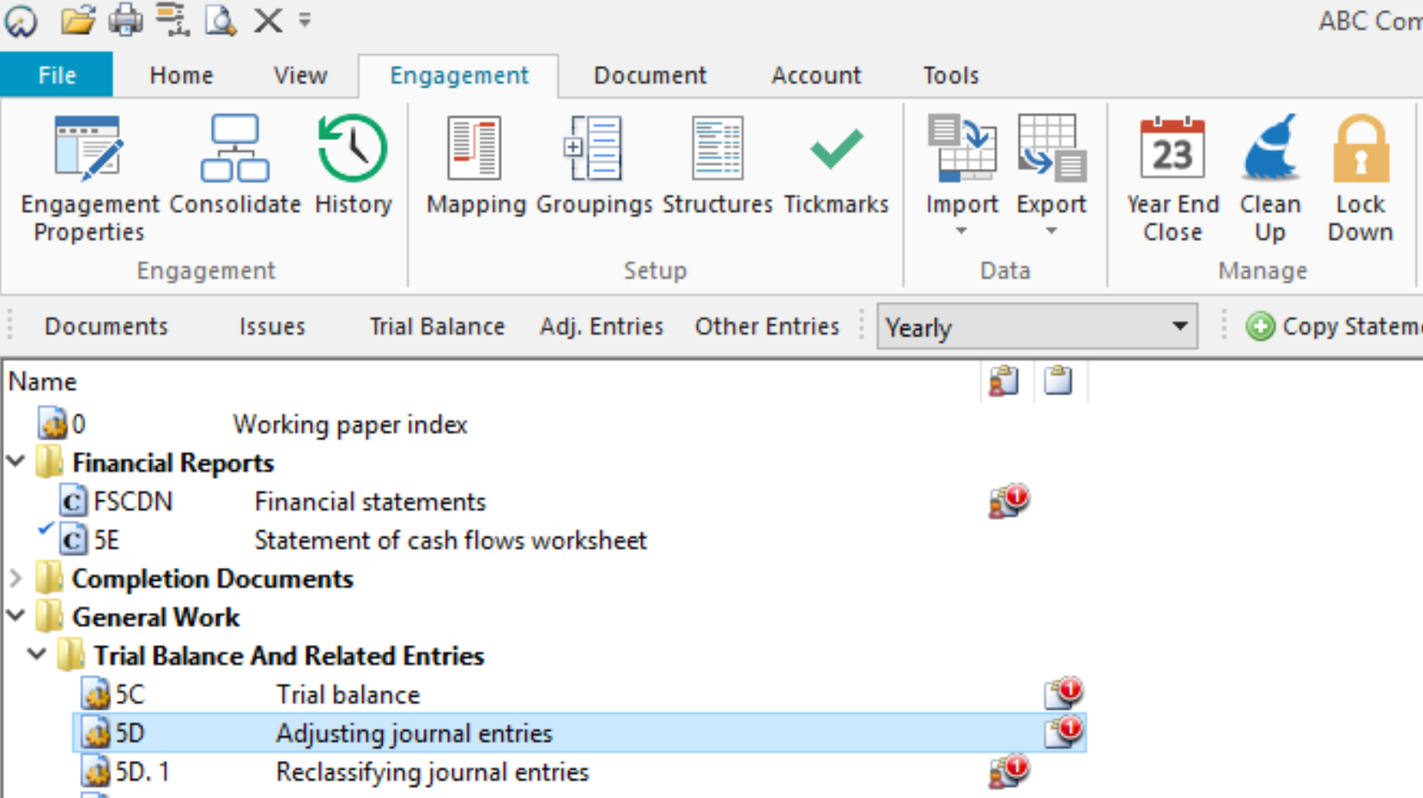This screenshot has width=1423, height=798.
Task: Select the 5D. 1 Reclassifying journal entries row
Action: point(432,772)
